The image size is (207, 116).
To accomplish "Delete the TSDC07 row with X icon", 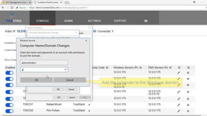I will coord(188,105).
